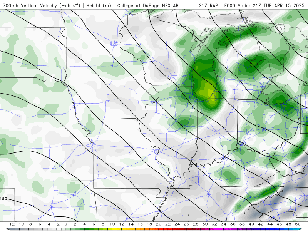Click the '0' colorbar value
Screen dimensions: 308x231
click(66, 224)
